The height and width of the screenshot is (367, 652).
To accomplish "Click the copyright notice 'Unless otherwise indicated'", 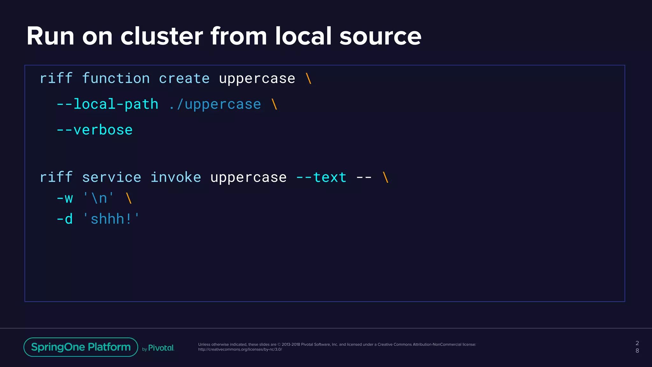I will coord(337,344).
